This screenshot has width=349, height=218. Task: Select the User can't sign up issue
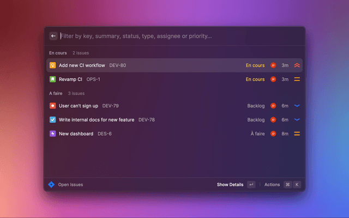pyautogui.click(x=79, y=106)
